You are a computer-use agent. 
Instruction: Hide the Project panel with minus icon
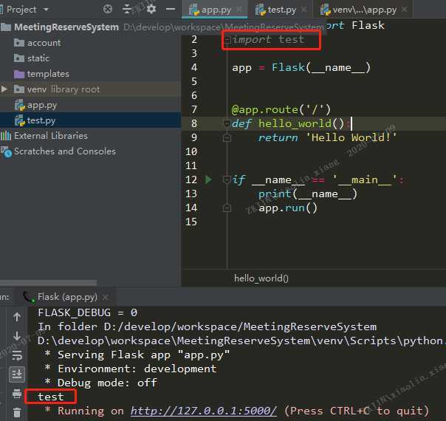[171, 9]
